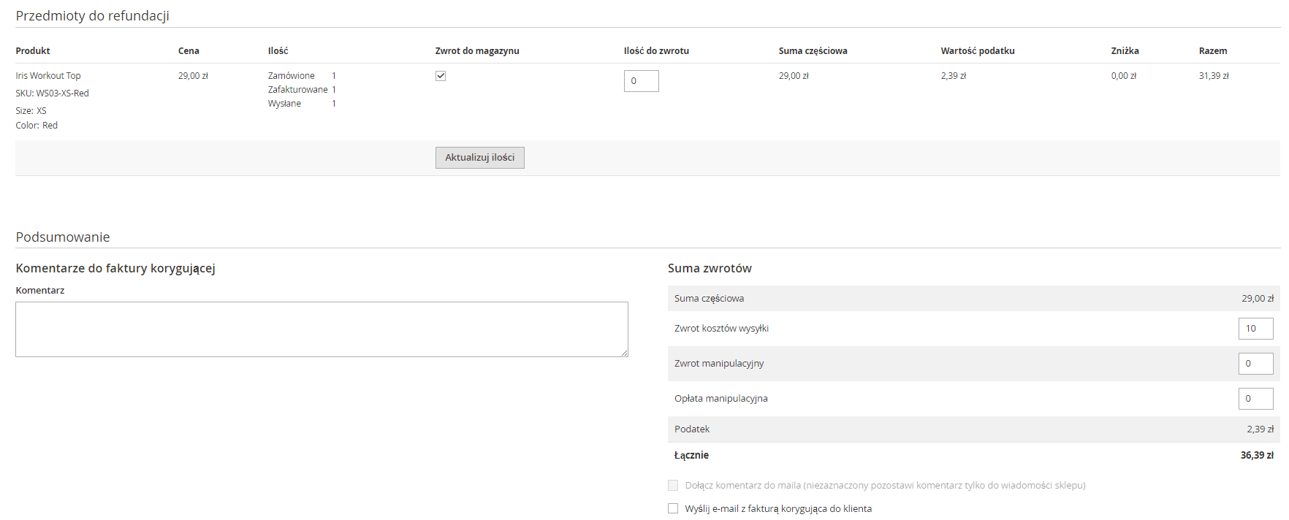Screen dimensions: 1289x520
Task: Click the Razem value 31,39 zł
Action: [1214, 76]
